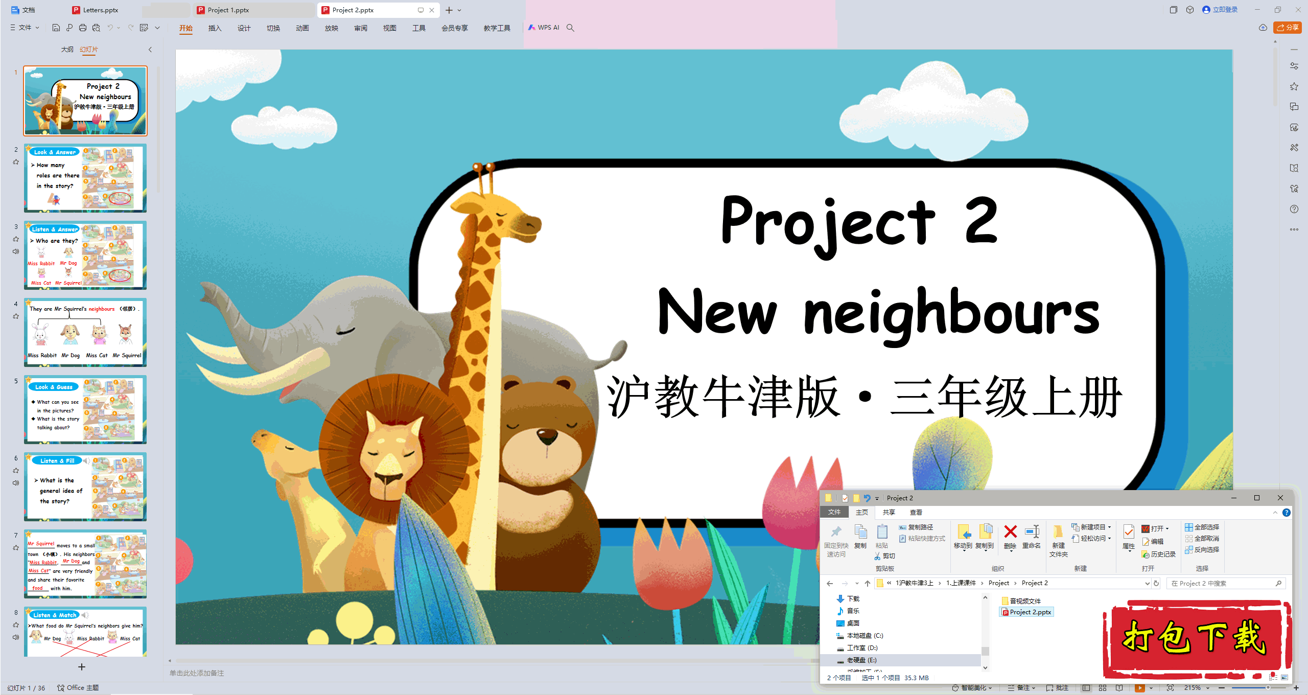Open the 215% zoom level dropdown
Viewport: 1308px width, 695px height.
click(1197, 688)
